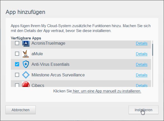Click the Milestone Arcus Surveillance diamond icon
This screenshot has width=164, height=121.
point(26,75)
